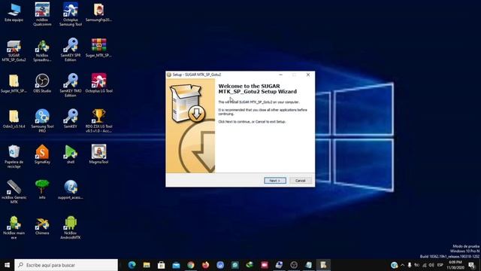
Task: Open the Windows Start menu
Action: (7, 265)
